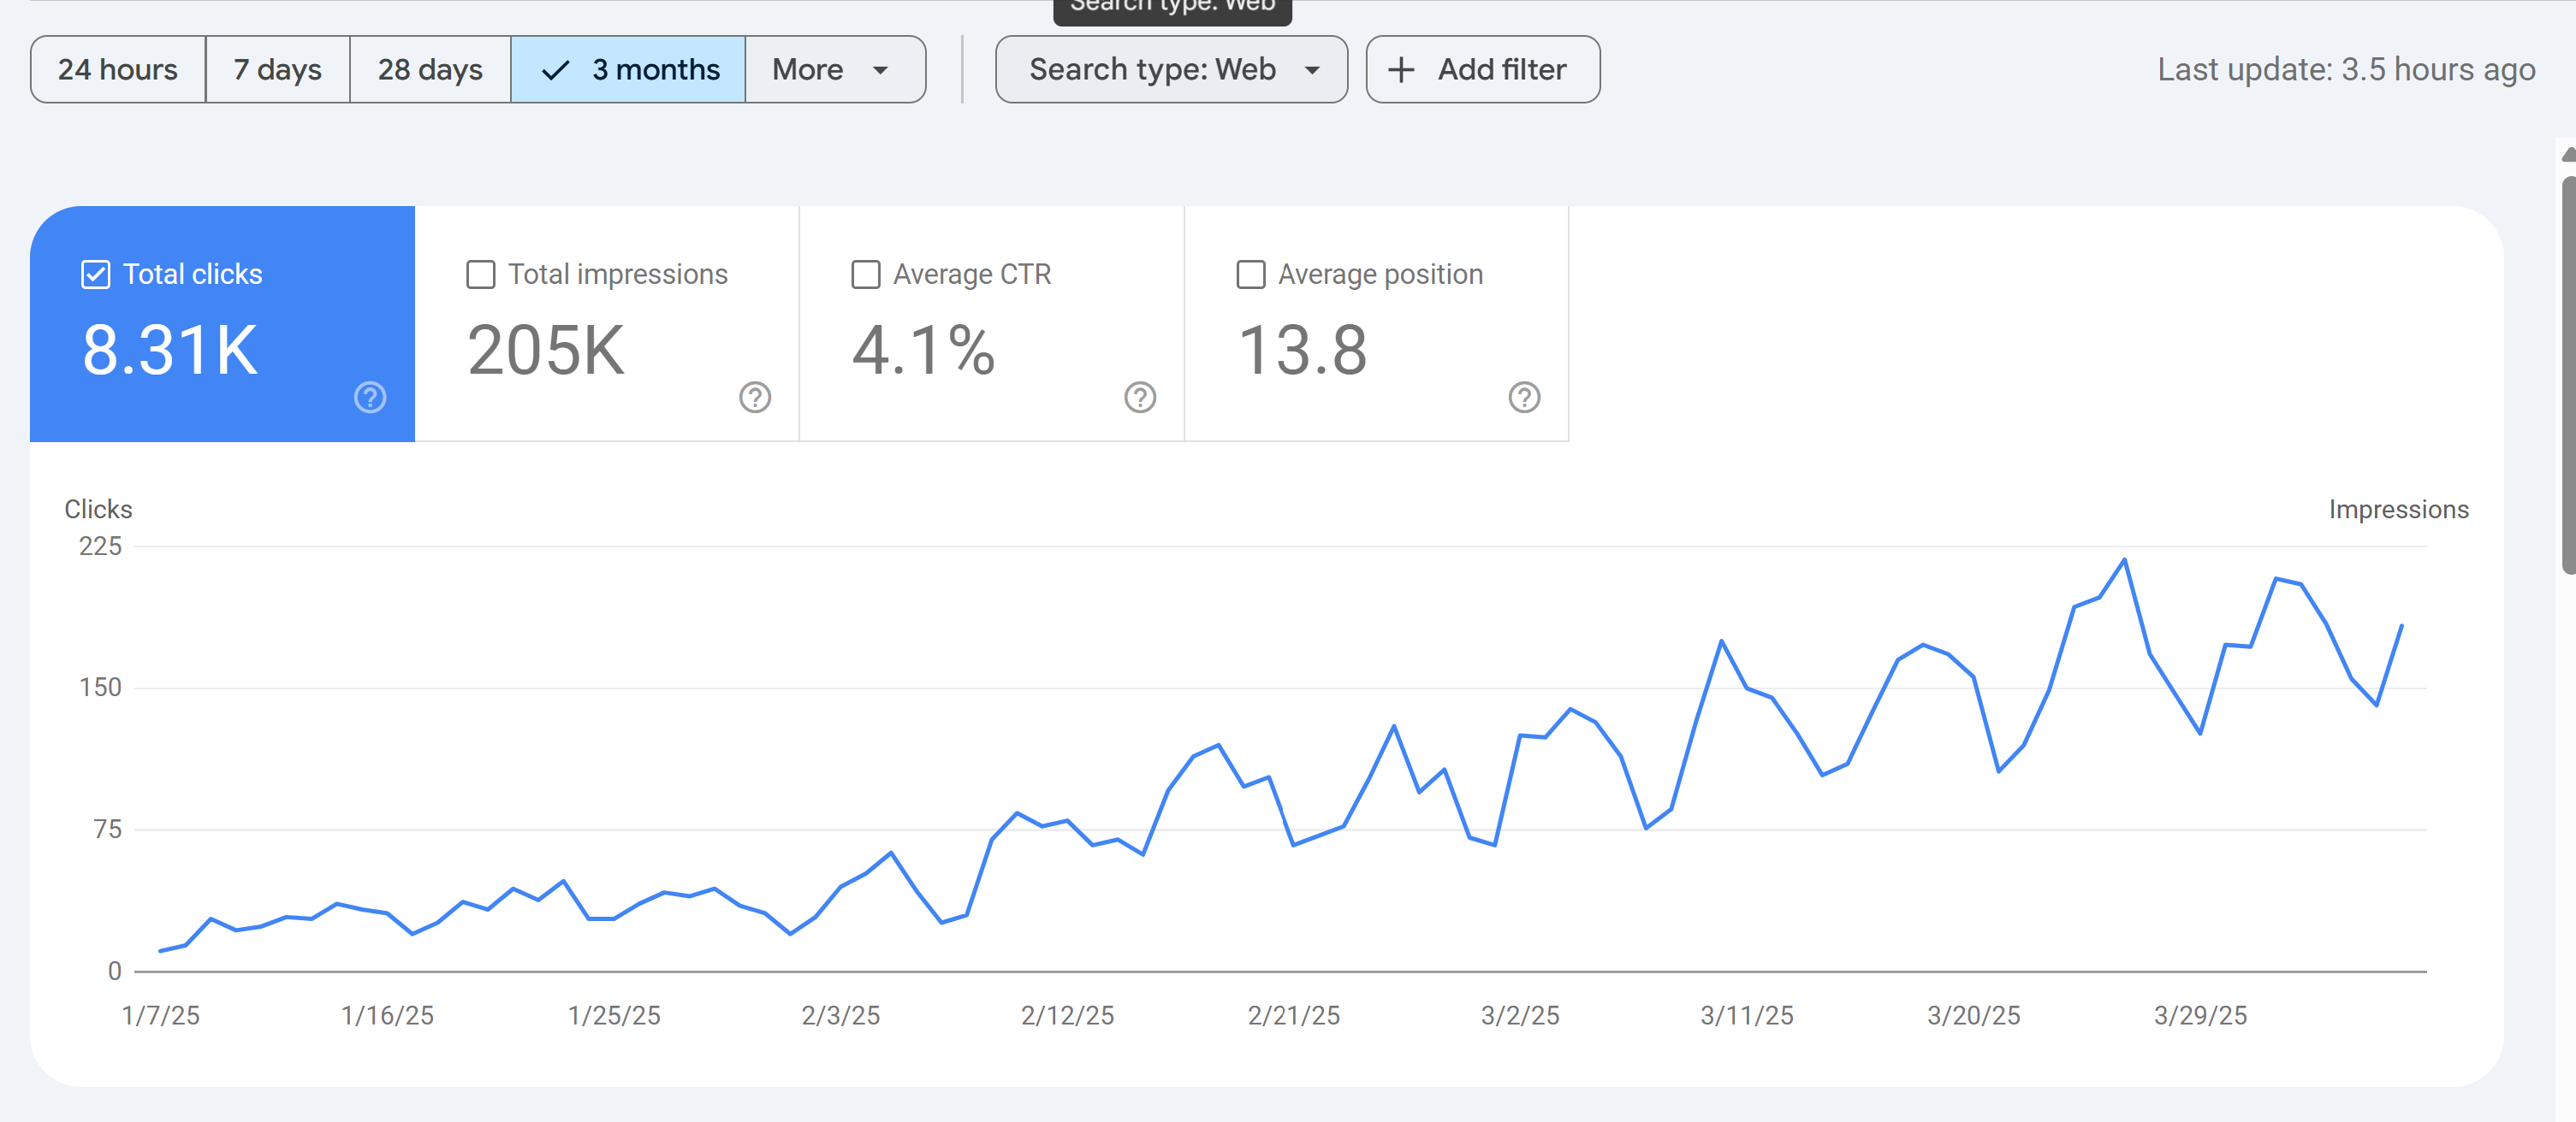Click the checkmark icon on 3 months
This screenshot has height=1122, width=2576.
555,70
